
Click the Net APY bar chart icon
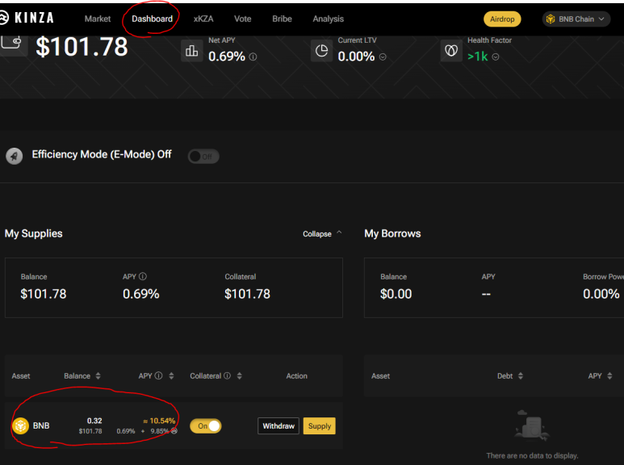pos(191,51)
